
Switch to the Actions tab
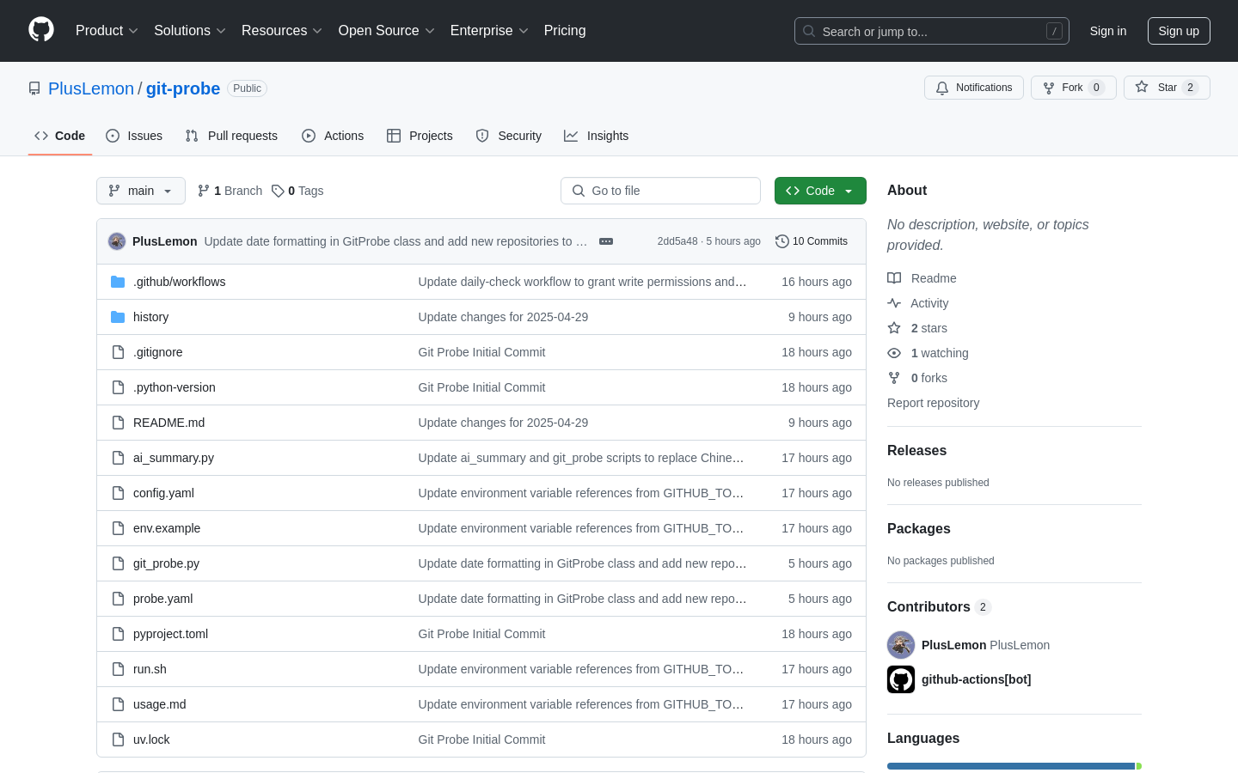333,136
